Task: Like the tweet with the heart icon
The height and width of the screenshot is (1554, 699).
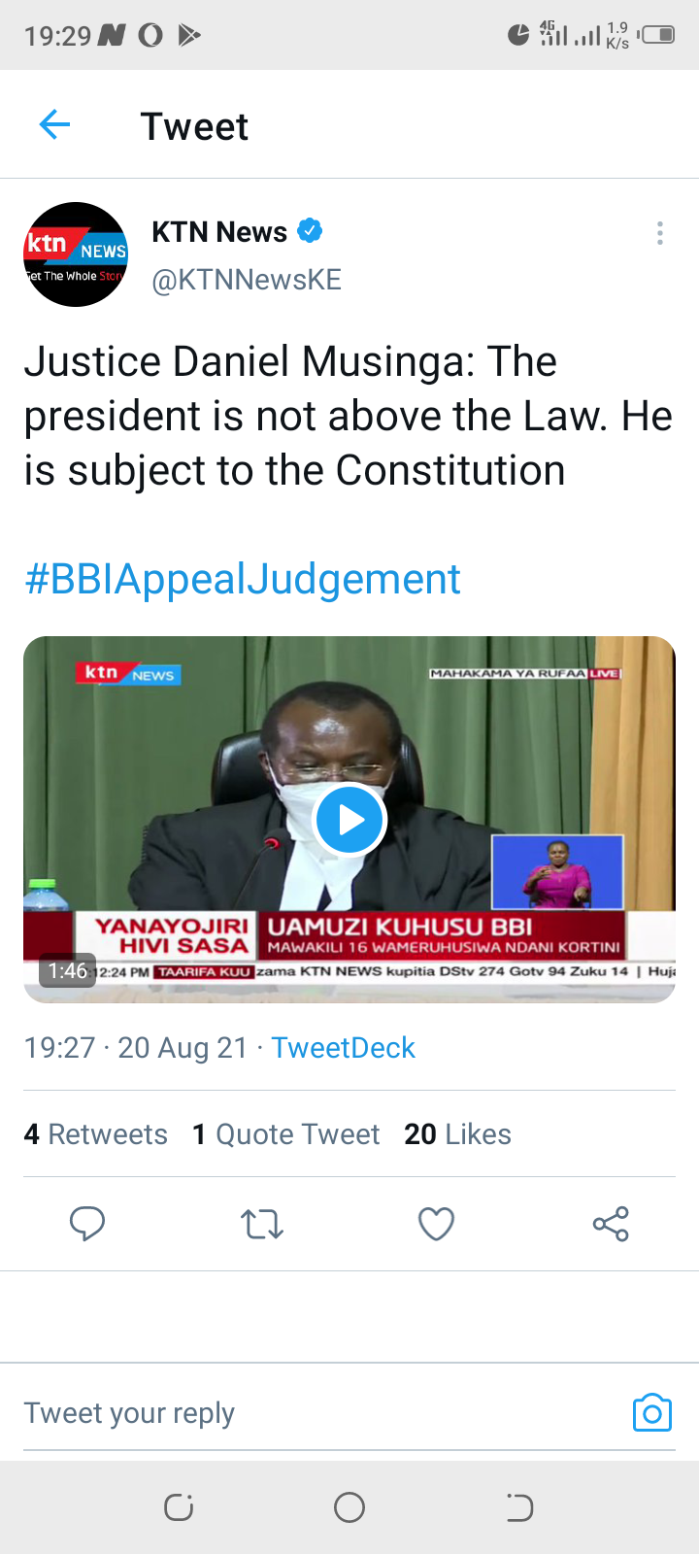Action: tap(437, 1224)
